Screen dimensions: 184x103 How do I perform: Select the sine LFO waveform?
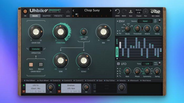click(120, 76)
